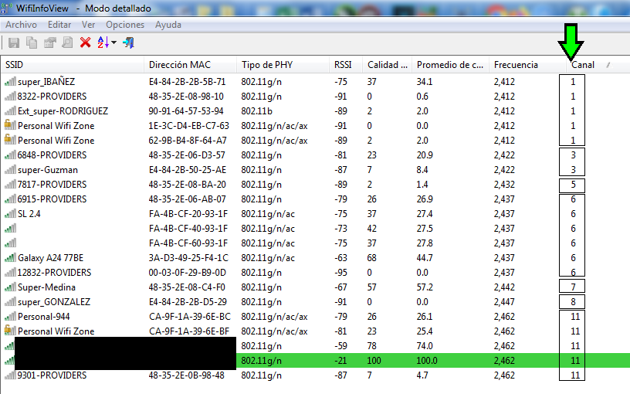Open the Archivo menu
Screen dimensions: 630x394
[x=21, y=25]
